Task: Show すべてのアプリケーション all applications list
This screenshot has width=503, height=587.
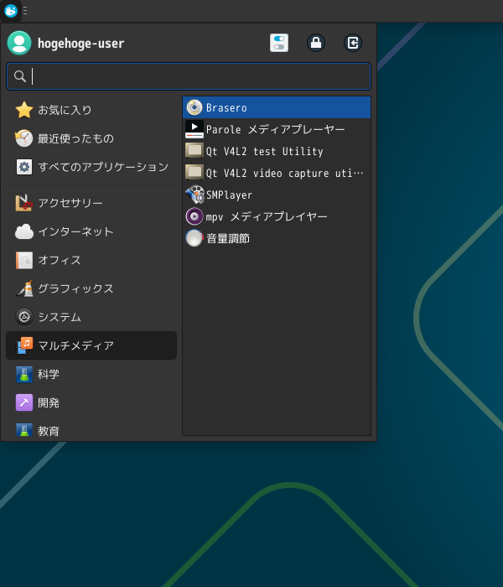Action: tap(91, 167)
